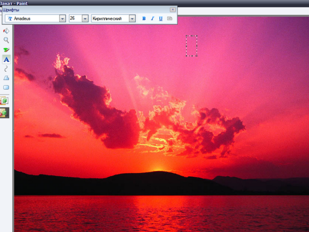
Task: Open the Amadeus font name dropdown
Action: (62, 19)
